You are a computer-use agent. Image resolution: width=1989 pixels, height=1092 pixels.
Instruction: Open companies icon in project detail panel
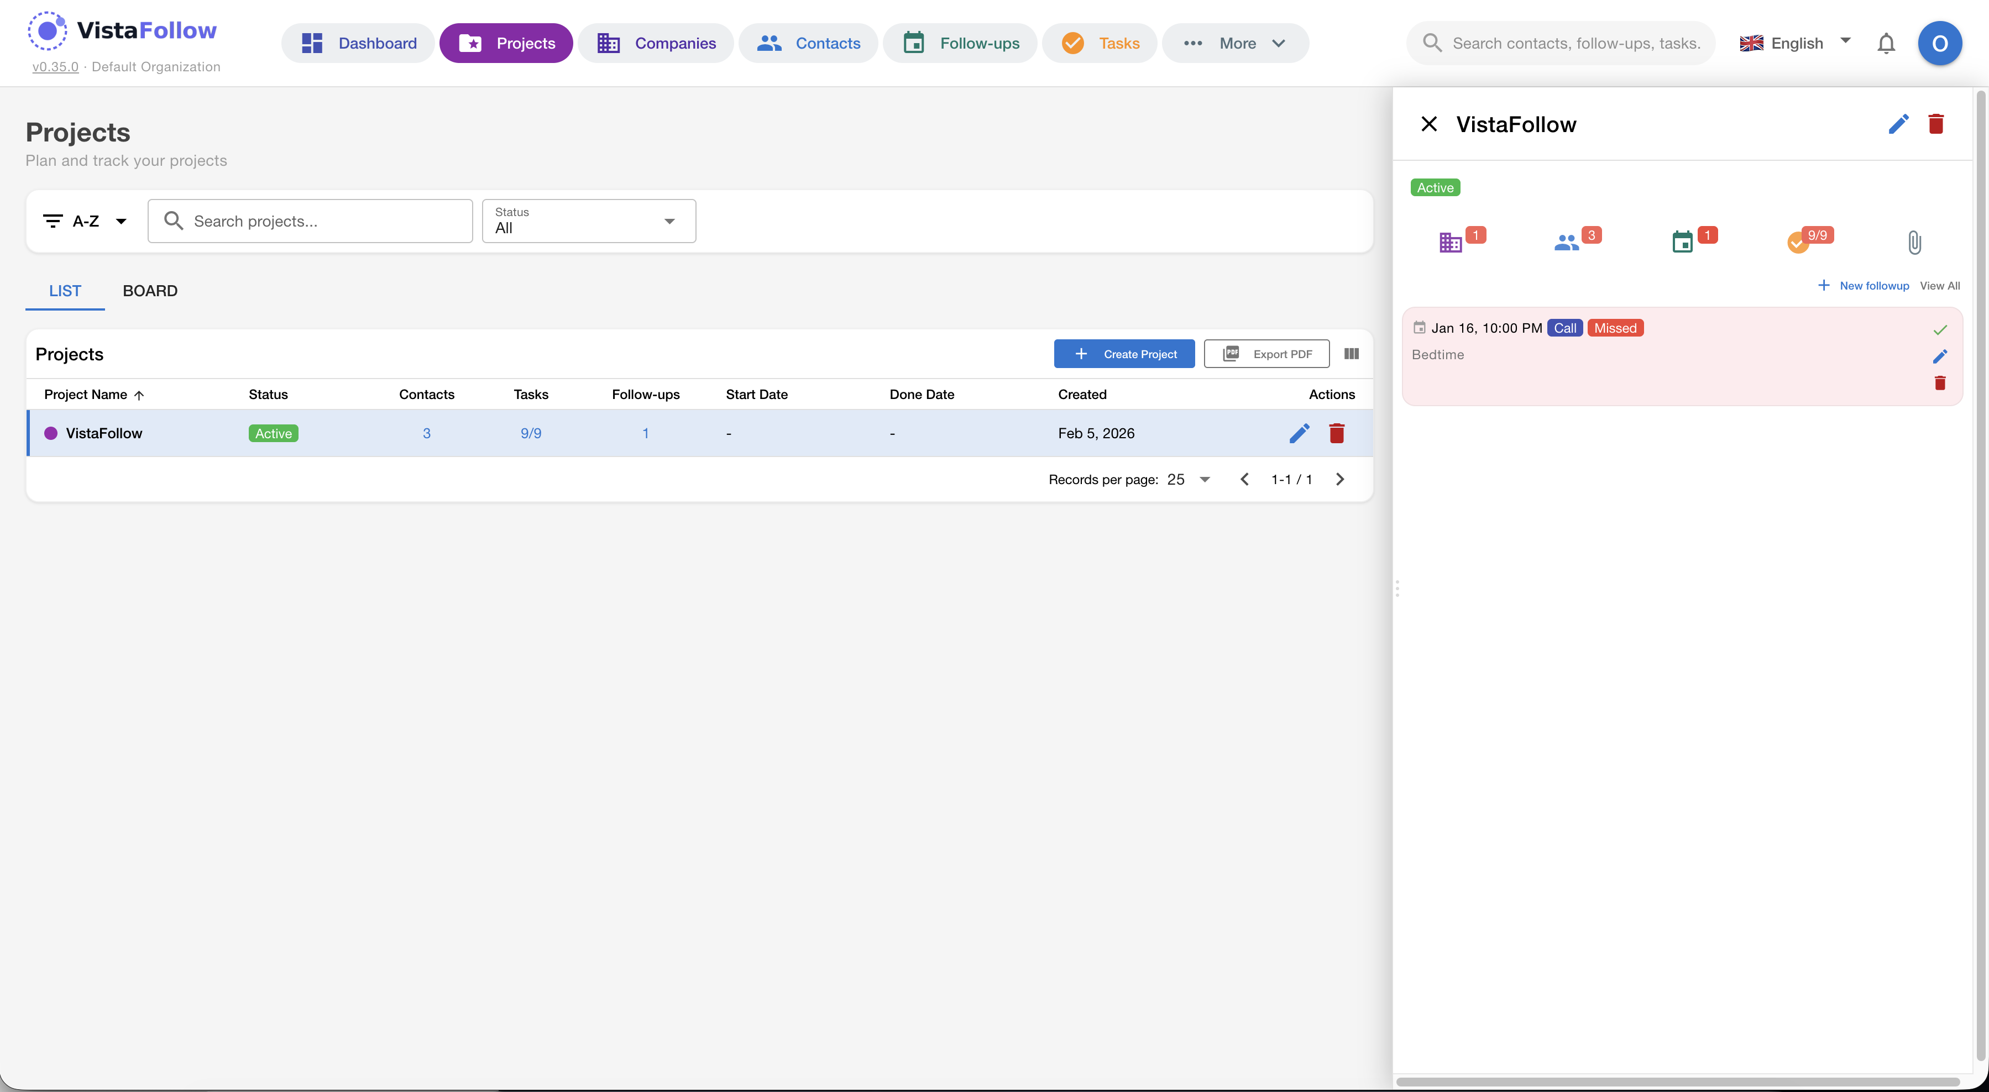[x=1451, y=243]
